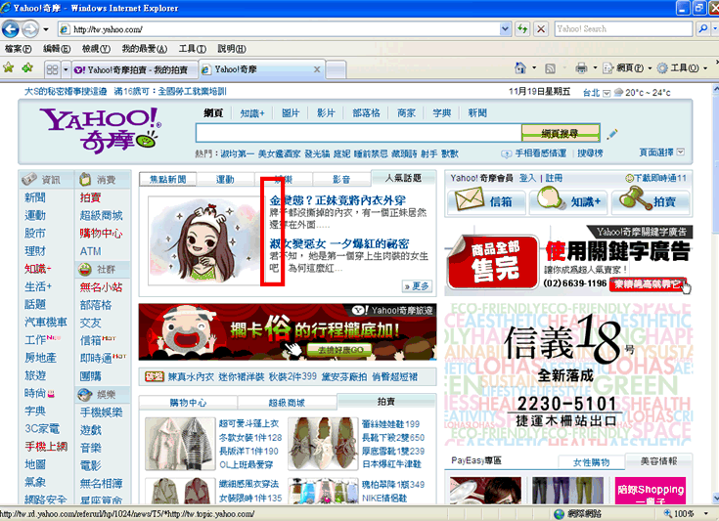Click in the Yahoo web search box
This screenshot has width=719, height=521.
point(358,133)
